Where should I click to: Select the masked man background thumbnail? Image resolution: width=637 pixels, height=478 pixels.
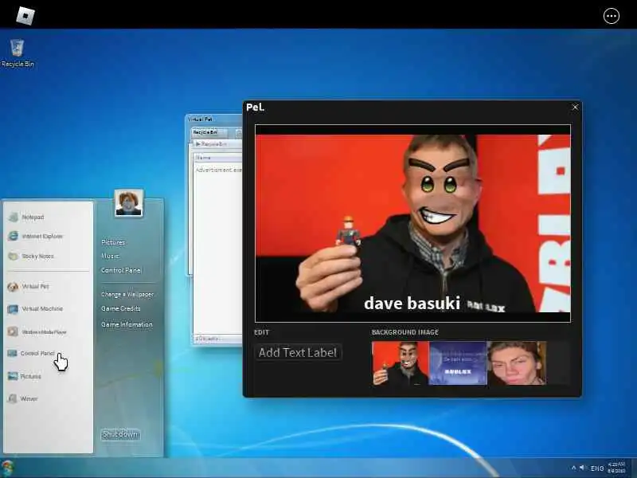tap(401, 363)
